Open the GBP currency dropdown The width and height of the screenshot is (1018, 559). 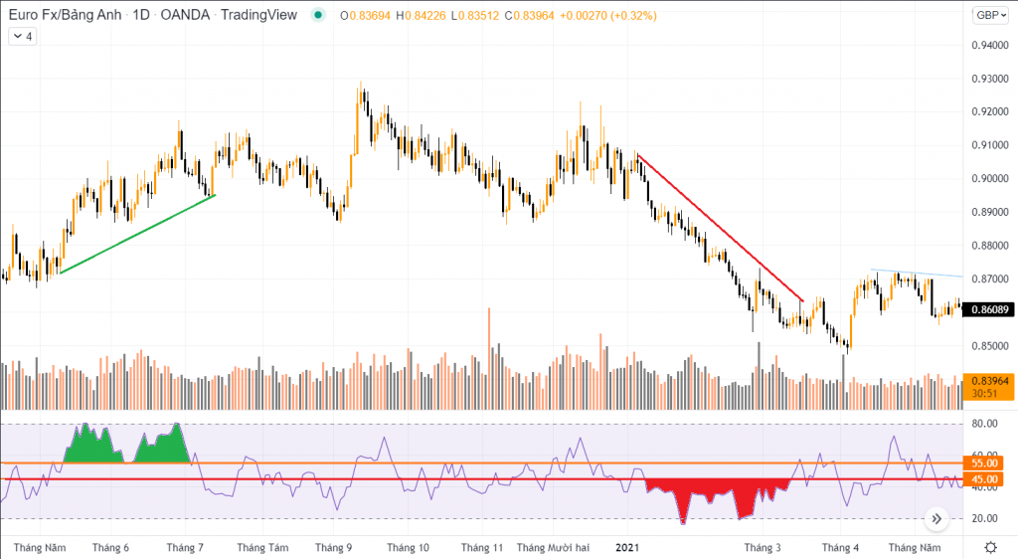(x=991, y=15)
